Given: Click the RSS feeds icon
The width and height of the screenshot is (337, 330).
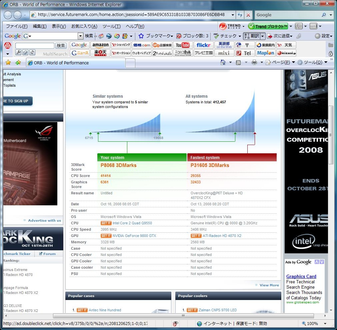Looking at the screenshot, I should [238, 63].
